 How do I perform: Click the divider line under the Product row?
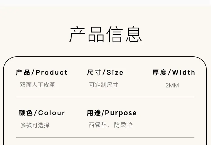pos(105,97)
